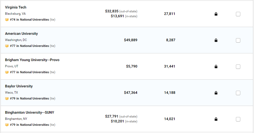Screen dimensions: 254x133
Task: Click the lock icon in Virginia Tech row
Action: tap(216, 14)
